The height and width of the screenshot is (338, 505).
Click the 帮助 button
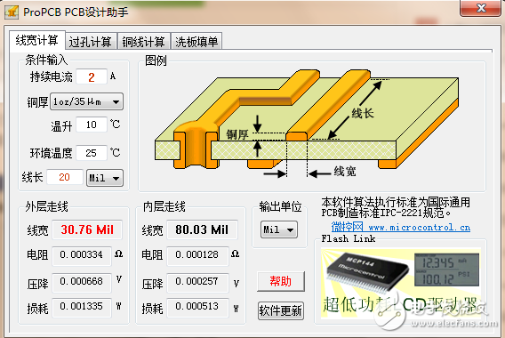coord(281,281)
